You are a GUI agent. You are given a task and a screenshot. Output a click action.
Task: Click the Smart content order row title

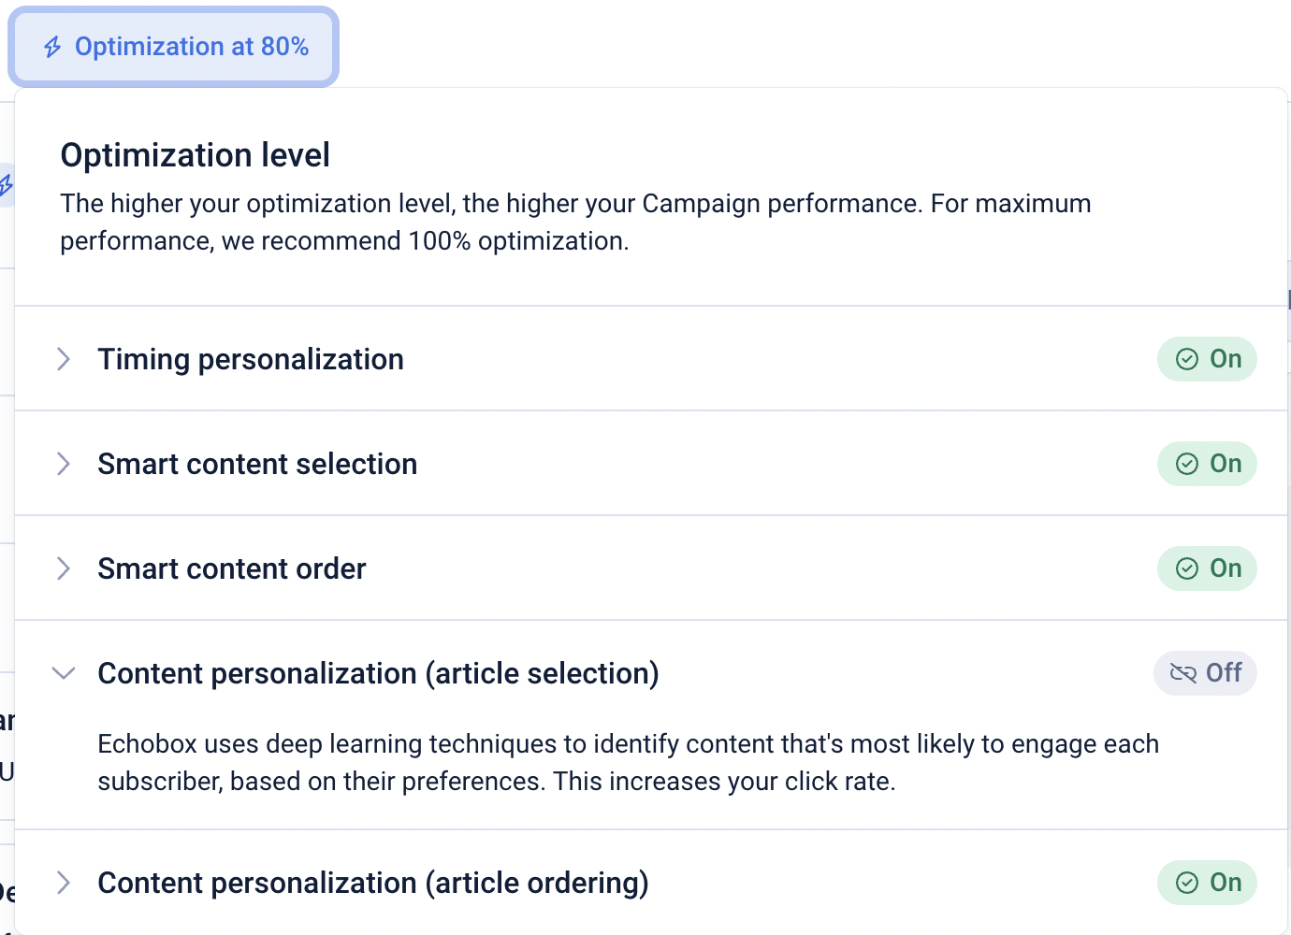tap(232, 568)
